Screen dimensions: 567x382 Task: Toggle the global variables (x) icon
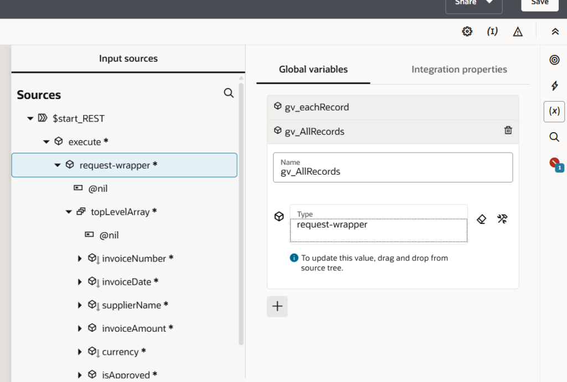[x=554, y=111]
